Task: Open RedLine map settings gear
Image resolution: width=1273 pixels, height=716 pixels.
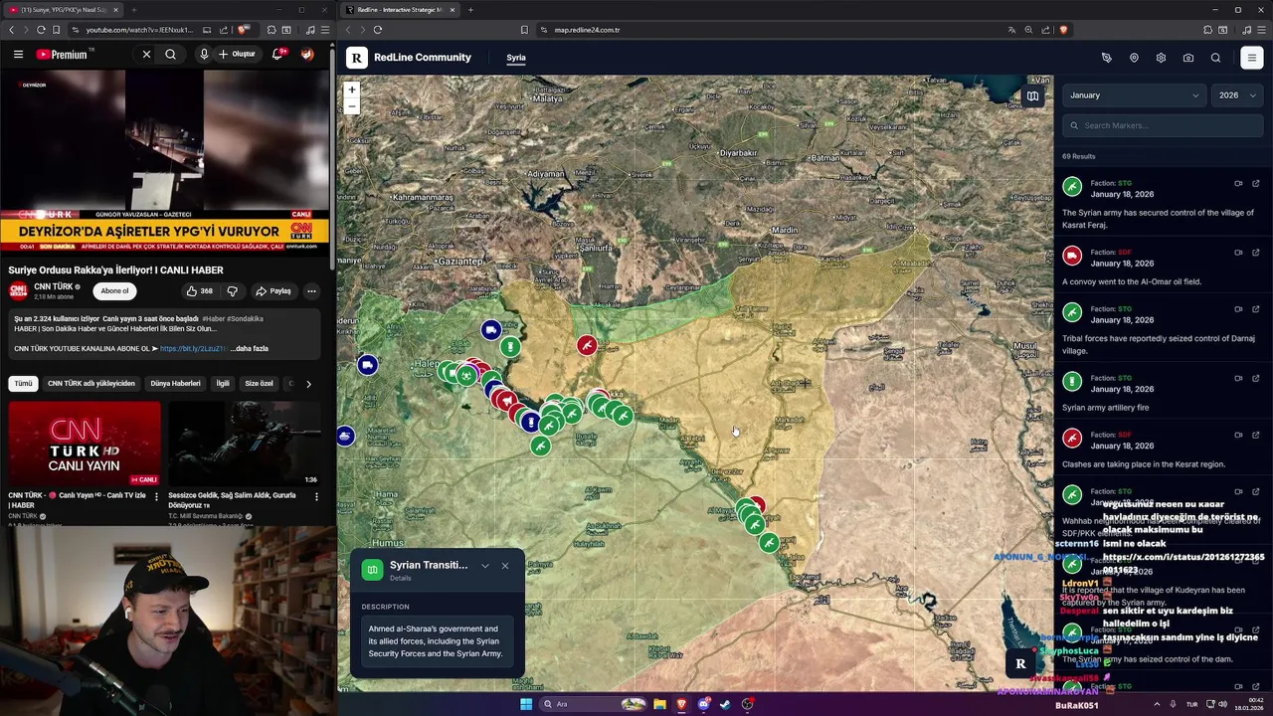Action: (x=1161, y=58)
